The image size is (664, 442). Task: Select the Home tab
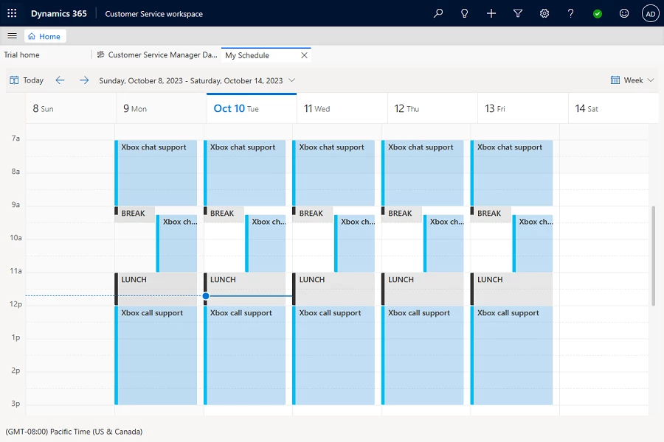pos(45,35)
